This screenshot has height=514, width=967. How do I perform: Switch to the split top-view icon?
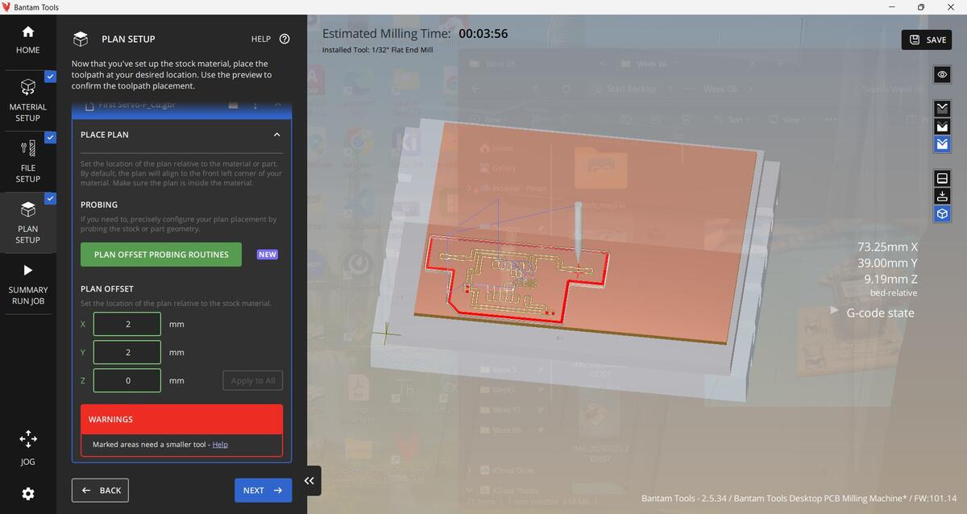pyautogui.click(x=942, y=178)
